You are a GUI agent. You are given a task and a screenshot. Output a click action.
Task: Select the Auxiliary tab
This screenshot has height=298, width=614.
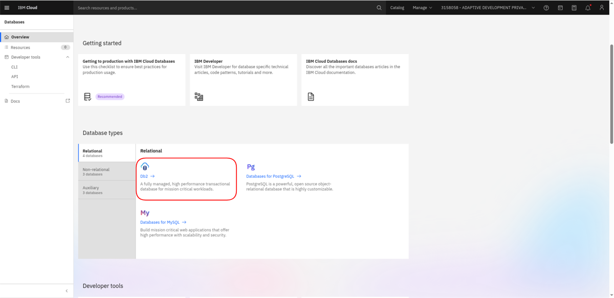click(x=107, y=190)
